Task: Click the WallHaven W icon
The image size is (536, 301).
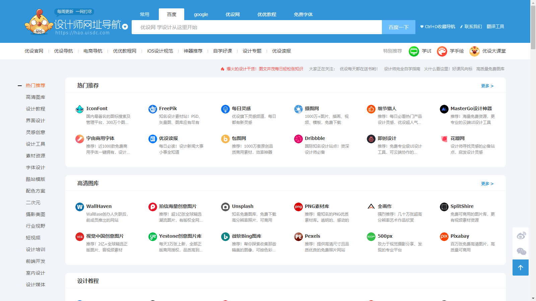Action: click(x=80, y=207)
